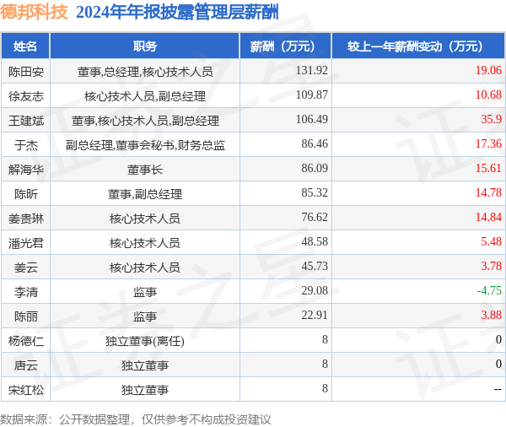Click salary change 35.9
The width and height of the screenshot is (506, 427).
coord(491,119)
